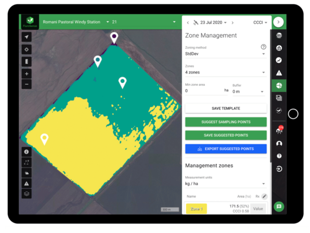Open the map ruler measure tool
The height and width of the screenshot is (233, 310).
27,62
